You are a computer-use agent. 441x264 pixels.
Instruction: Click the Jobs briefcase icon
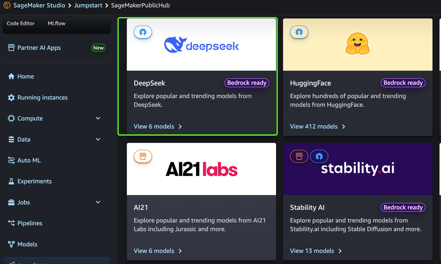click(11, 202)
